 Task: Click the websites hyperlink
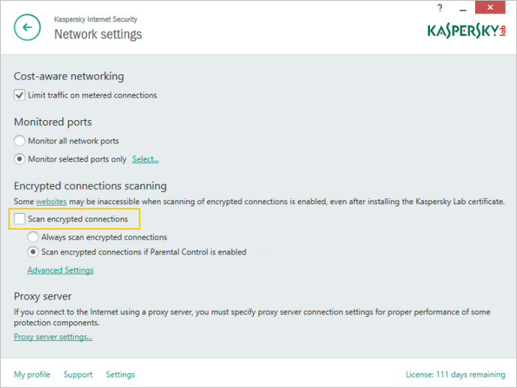pyautogui.click(x=51, y=202)
